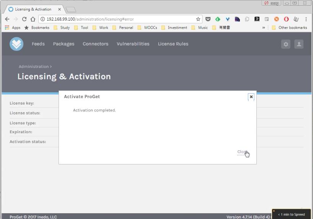
Task: Click the Pocket extension icon
Action: 208,19
